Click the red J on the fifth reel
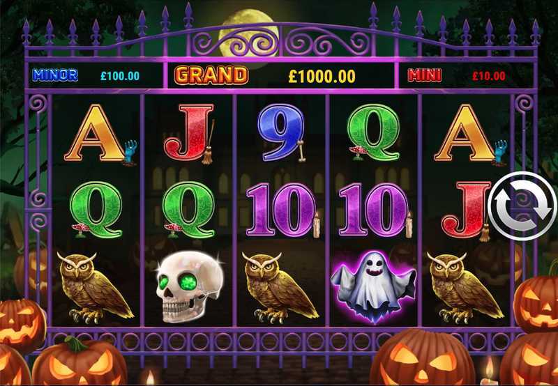Viewport: 558px width, 386px height. [x=466, y=211]
